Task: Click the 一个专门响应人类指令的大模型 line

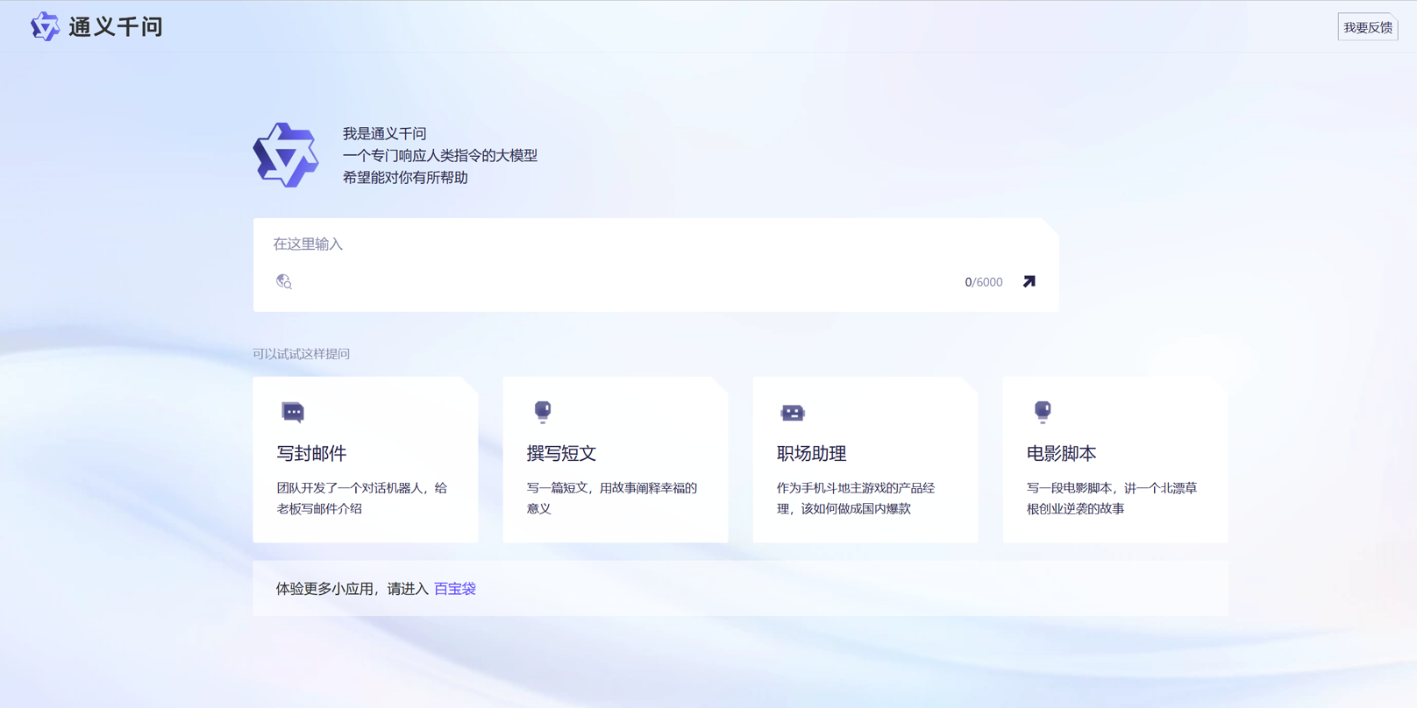Action: (440, 155)
